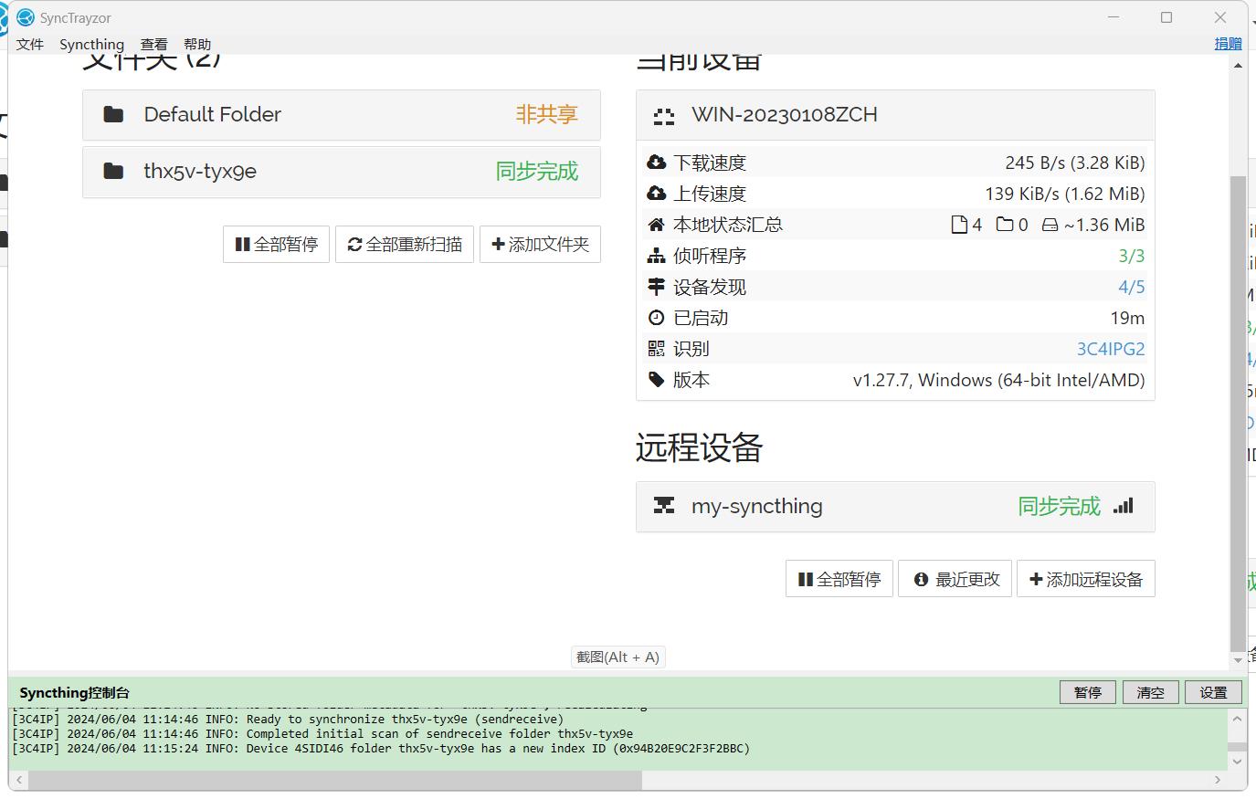Screen dimensions: 1256x799
Task: Click the log line 'Completed initial scan'
Action: 322,734
